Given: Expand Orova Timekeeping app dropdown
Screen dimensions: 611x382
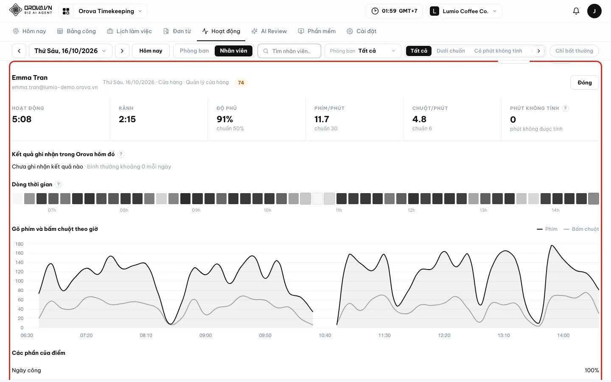Looking at the screenshot, I should tap(110, 11).
